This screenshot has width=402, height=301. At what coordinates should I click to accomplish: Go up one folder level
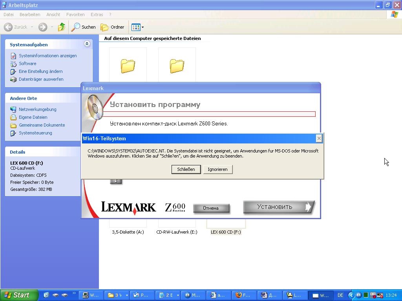click(62, 27)
